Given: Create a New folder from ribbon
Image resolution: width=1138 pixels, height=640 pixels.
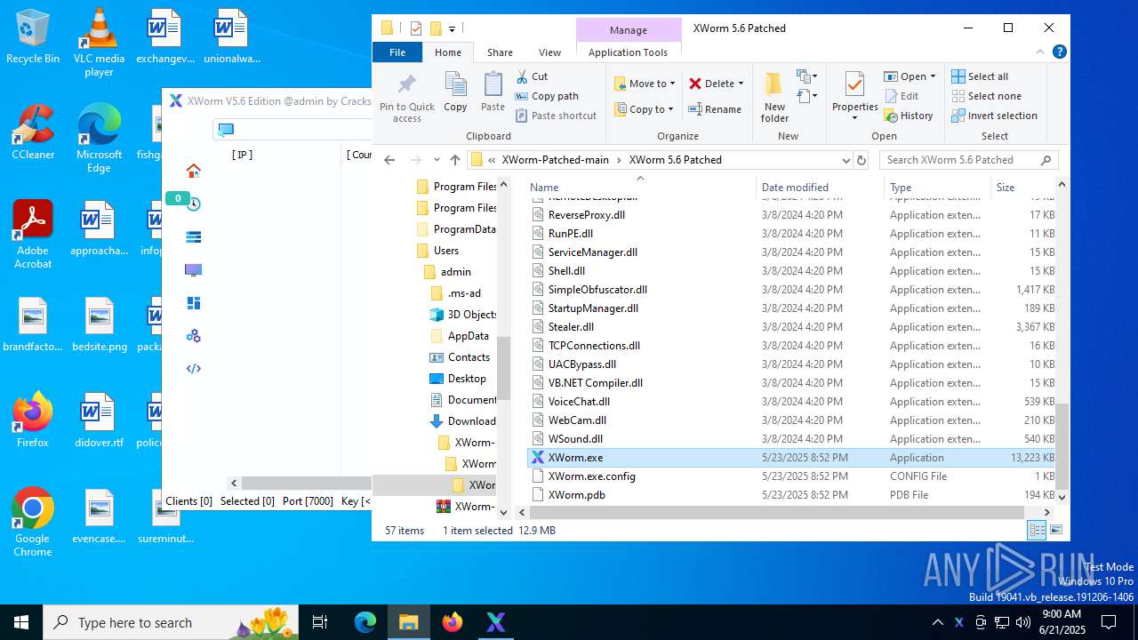Looking at the screenshot, I should click(774, 96).
